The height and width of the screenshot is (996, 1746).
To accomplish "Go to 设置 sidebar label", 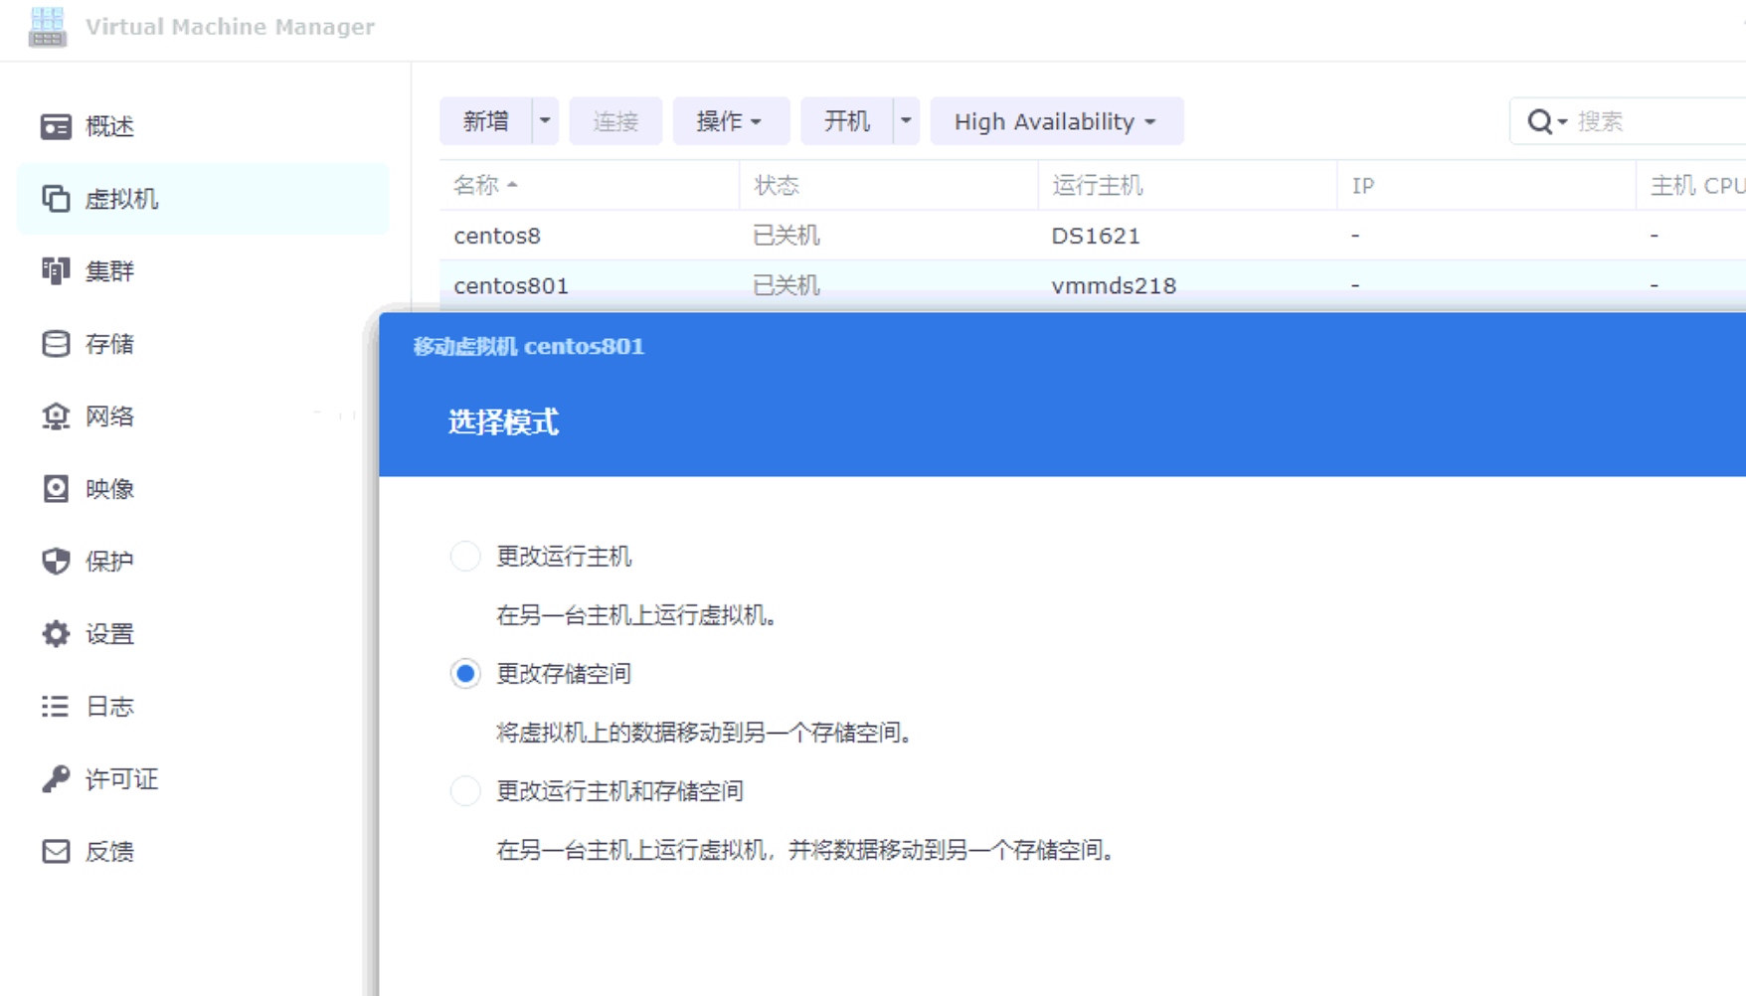I will [x=109, y=633].
